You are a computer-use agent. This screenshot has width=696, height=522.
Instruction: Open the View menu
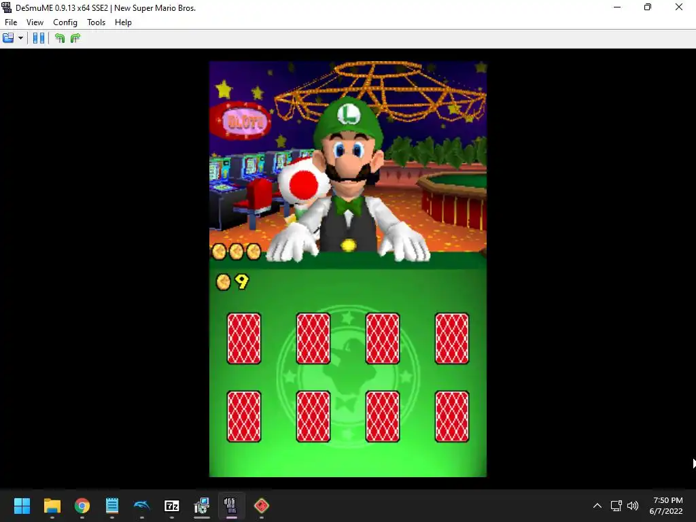35,22
